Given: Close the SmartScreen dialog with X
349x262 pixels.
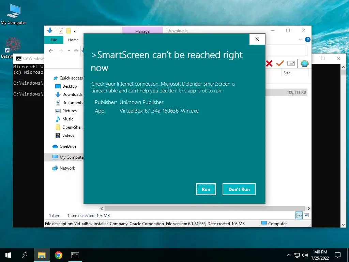Looking at the screenshot, I should coord(257,39).
